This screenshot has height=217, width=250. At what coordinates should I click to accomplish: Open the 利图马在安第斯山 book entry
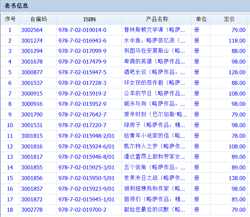[x=154, y=51]
